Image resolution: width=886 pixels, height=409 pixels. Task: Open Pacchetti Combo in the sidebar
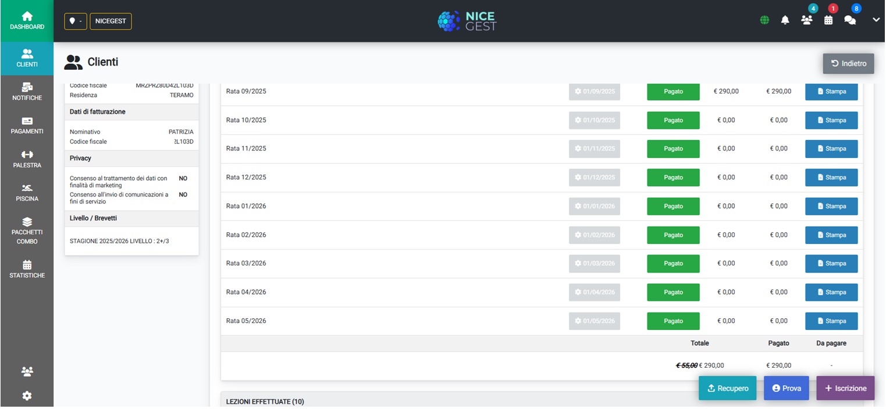(27, 231)
